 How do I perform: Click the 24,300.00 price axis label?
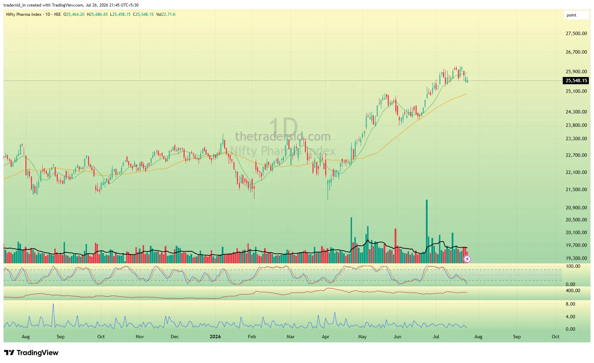click(x=576, y=112)
